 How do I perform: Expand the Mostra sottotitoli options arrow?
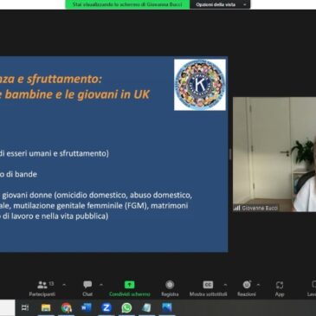[x=225, y=285]
